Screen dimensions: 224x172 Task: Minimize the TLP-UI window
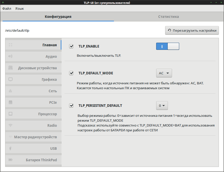point(211,2)
